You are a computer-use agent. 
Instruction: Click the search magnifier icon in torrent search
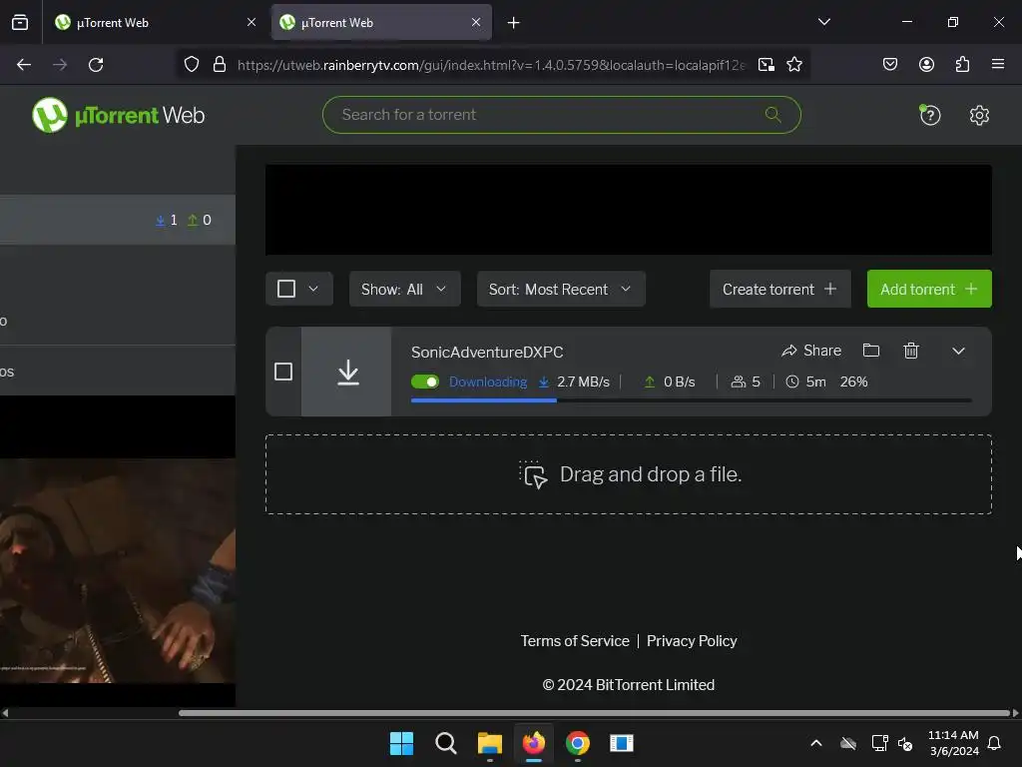(x=772, y=115)
